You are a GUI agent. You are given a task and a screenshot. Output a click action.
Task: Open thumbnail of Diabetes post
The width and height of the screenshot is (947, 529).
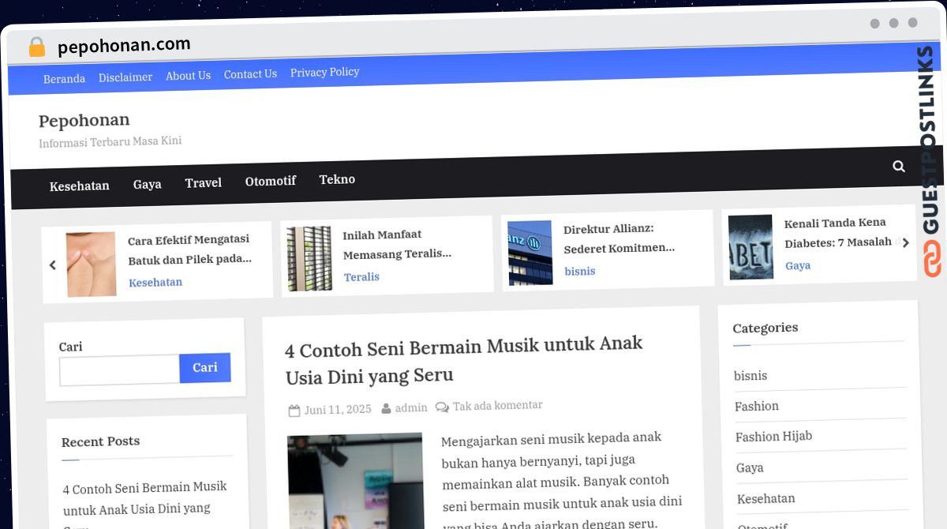coord(750,247)
